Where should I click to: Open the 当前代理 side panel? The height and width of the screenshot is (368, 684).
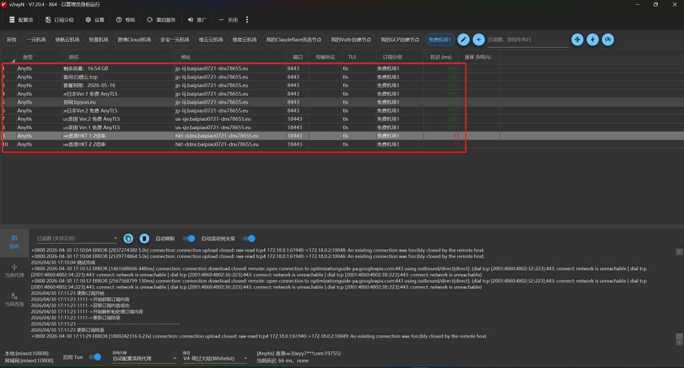tap(14, 270)
